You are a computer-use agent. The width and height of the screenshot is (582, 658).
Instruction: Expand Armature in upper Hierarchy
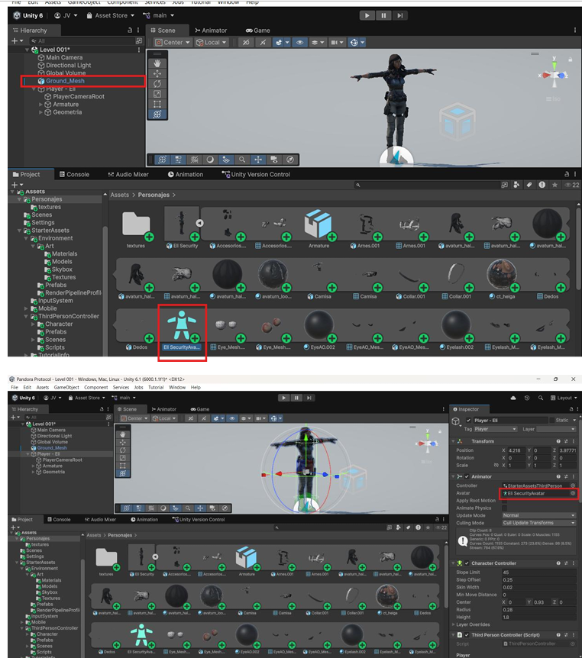tap(40, 105)
